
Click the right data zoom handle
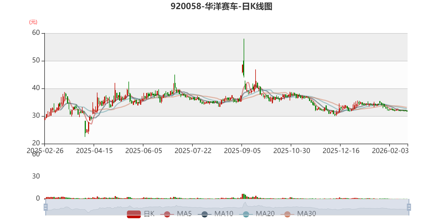coord(409,207)
